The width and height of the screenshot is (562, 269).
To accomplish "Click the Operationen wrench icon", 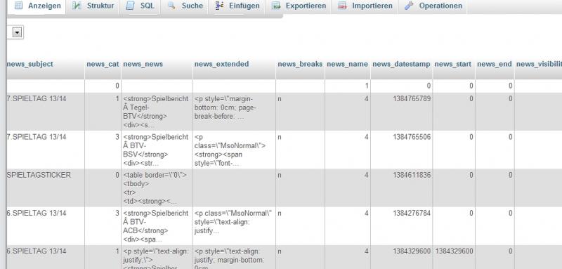I will (409, 6).
